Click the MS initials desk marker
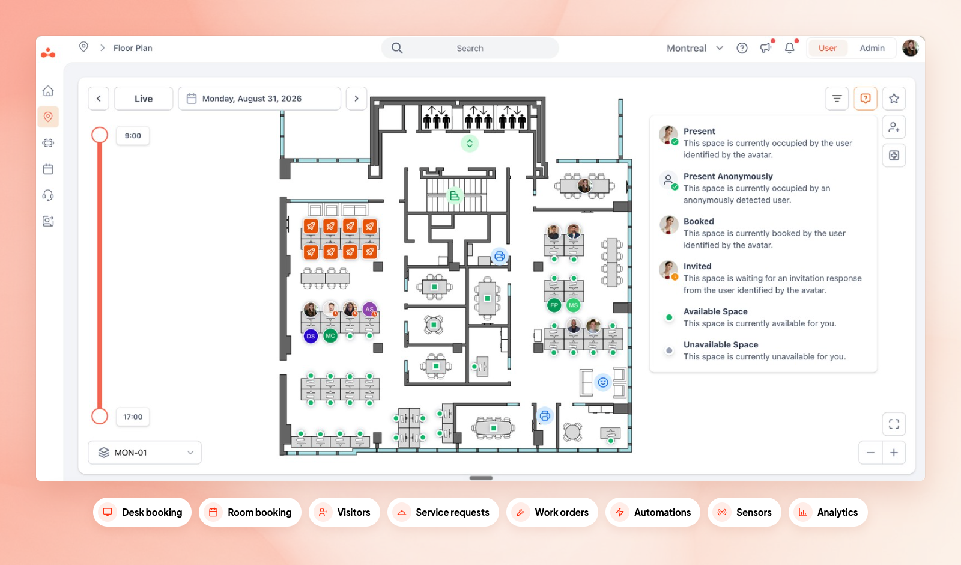The width and height of the screenshot is (961, 565). coord(574,305)
